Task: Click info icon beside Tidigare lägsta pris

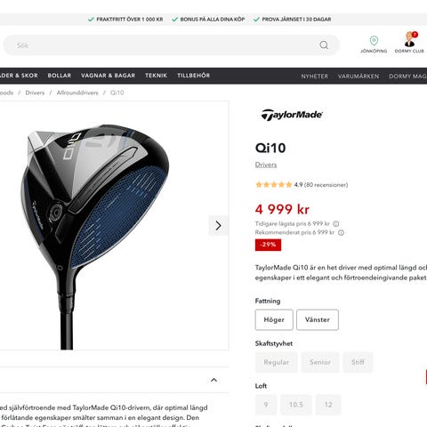Action: [x=335, y=224]
